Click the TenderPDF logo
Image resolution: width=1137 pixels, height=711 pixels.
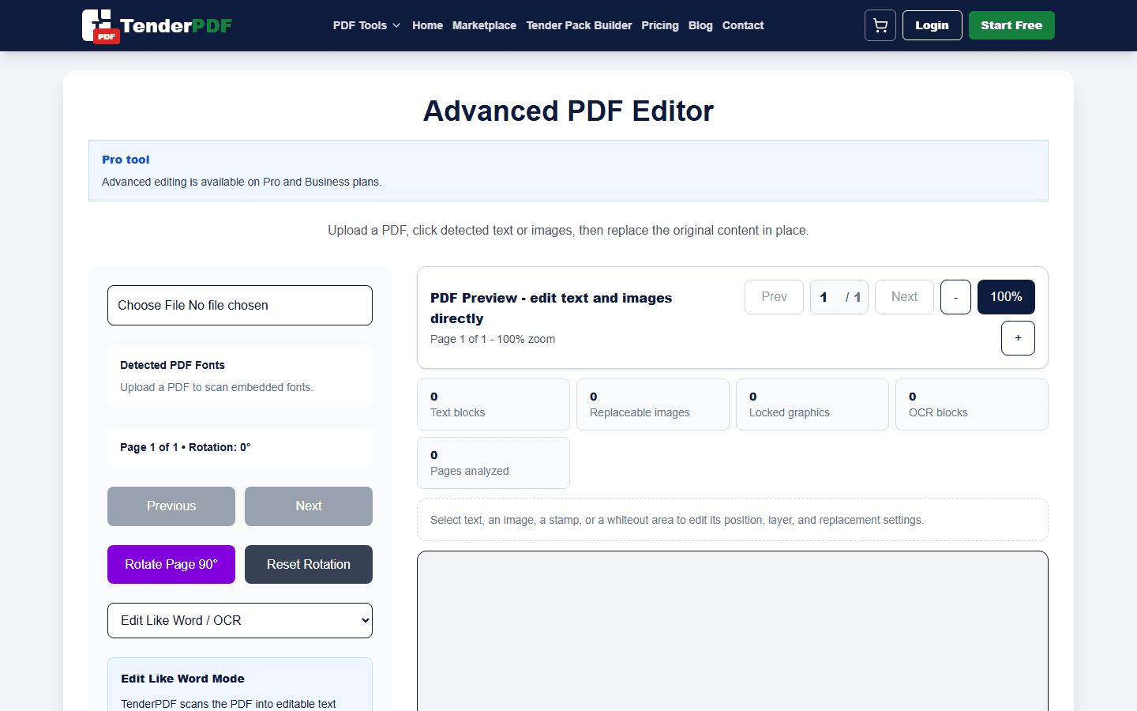pyautogui.click(x=157, y=26)
